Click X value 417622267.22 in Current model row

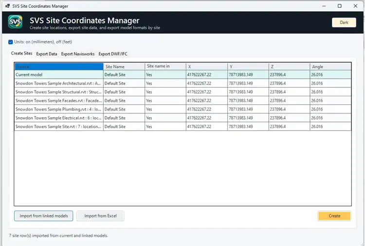coord(207,75)
